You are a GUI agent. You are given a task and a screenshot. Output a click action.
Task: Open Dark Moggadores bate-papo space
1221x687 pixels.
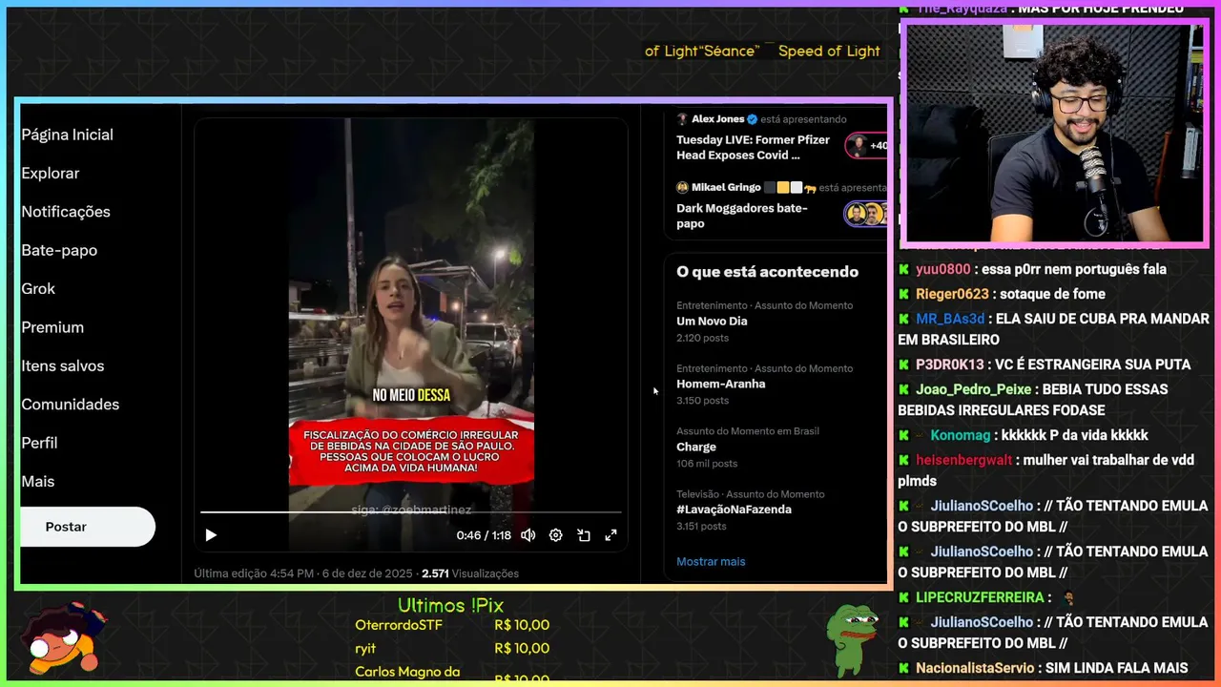742,216
